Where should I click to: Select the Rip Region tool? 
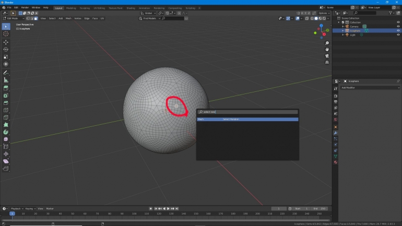point(6,169)
